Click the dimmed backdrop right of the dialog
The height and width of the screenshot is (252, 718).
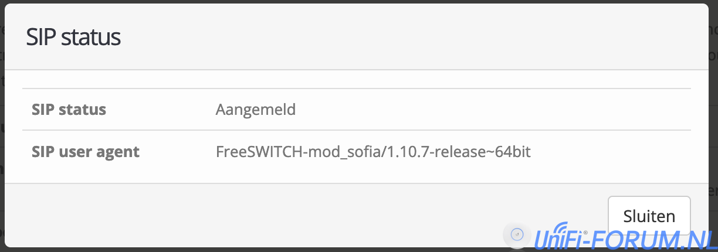click(713, 117)
